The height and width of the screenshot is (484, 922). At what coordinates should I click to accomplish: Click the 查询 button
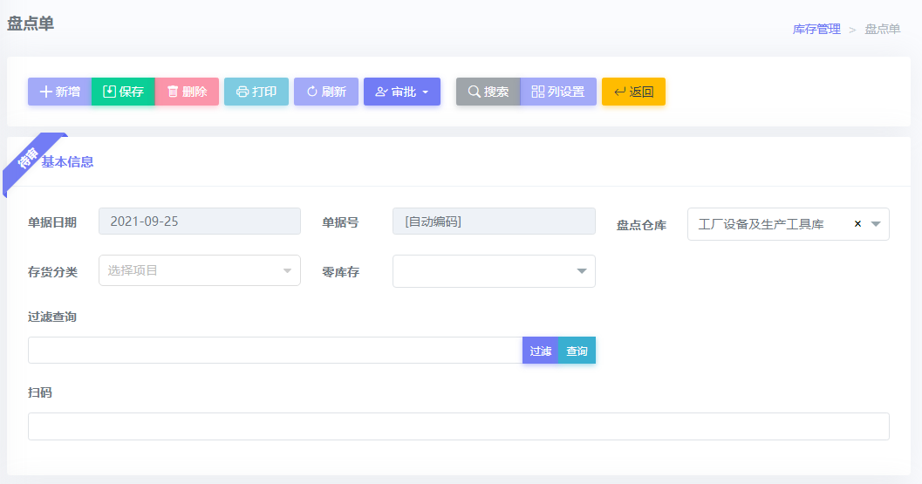(x=577, y=351)
